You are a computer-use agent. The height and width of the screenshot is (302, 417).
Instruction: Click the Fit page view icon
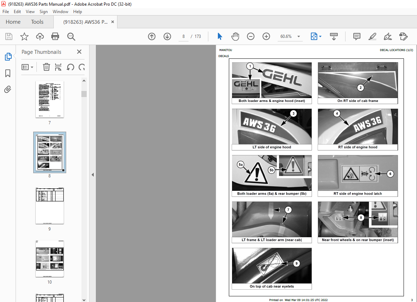pos(314,36)
